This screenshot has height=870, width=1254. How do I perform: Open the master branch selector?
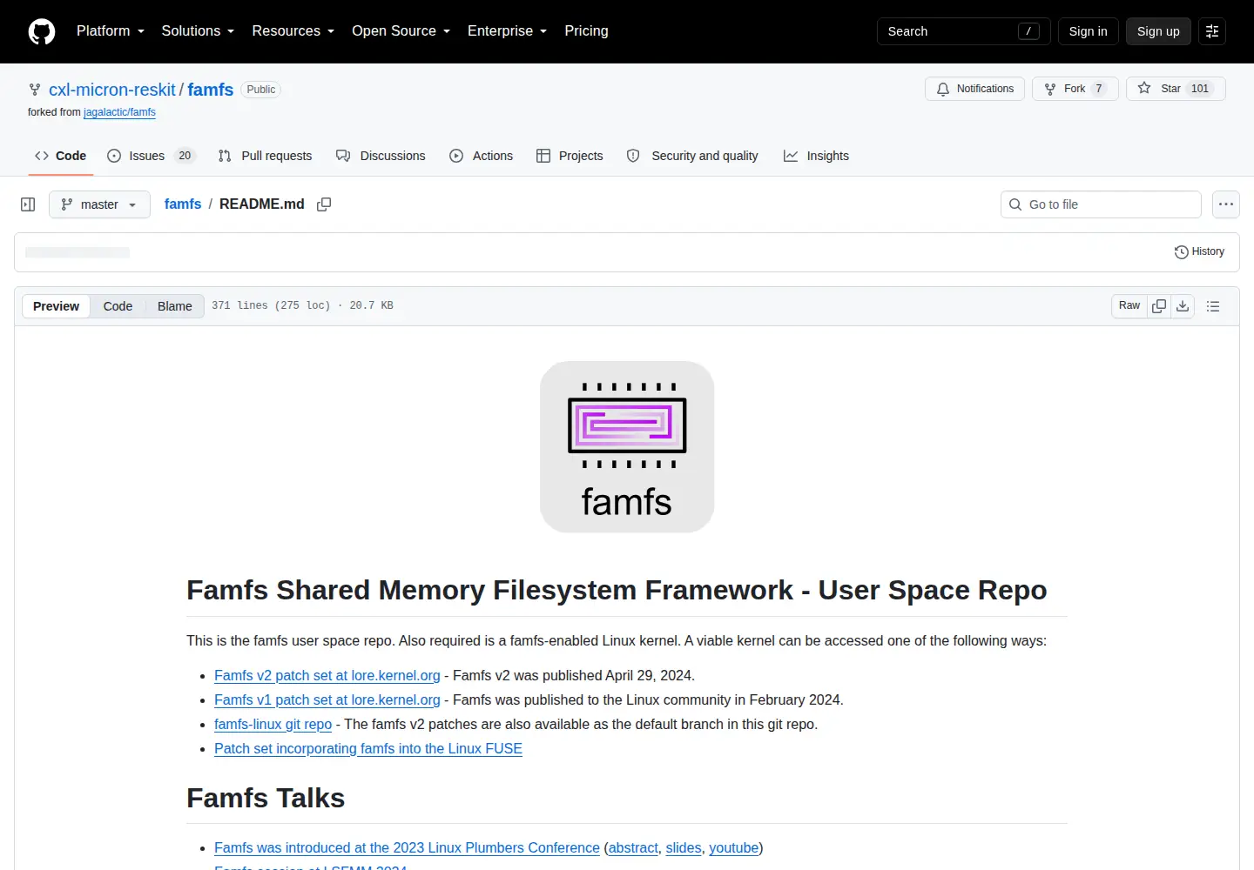[x=99, y=204]
